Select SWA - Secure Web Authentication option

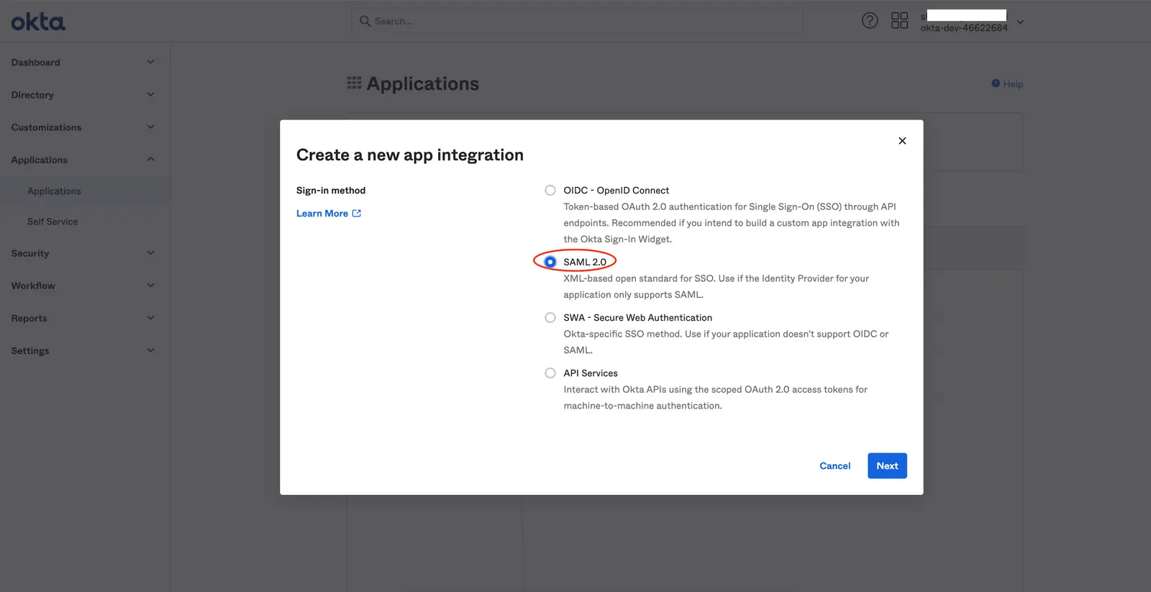tap(550, 317)
